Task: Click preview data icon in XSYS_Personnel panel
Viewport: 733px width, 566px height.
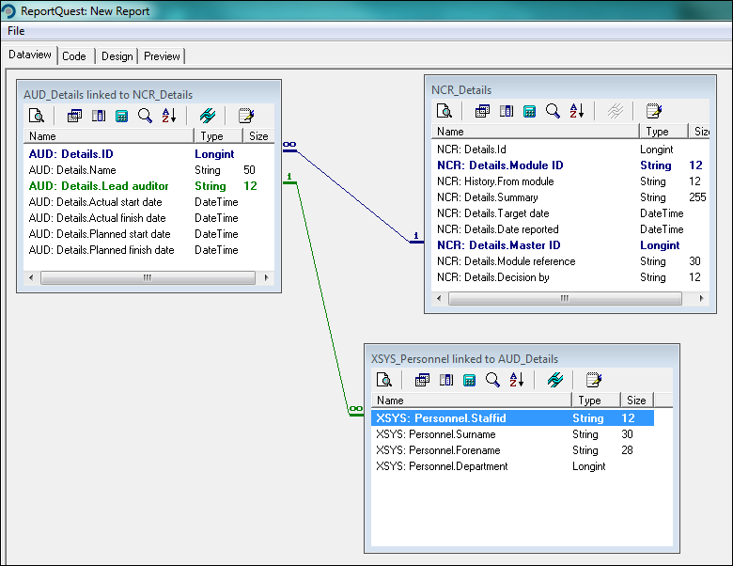Action: 384,380
